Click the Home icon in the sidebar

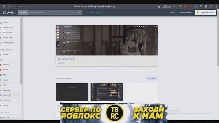point(1,23)
